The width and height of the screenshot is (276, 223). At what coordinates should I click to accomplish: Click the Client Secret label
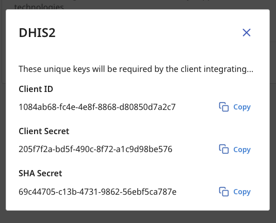click(44, 131)
